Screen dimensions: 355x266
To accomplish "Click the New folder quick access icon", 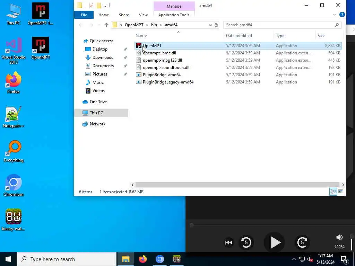I will pos(99,6).
